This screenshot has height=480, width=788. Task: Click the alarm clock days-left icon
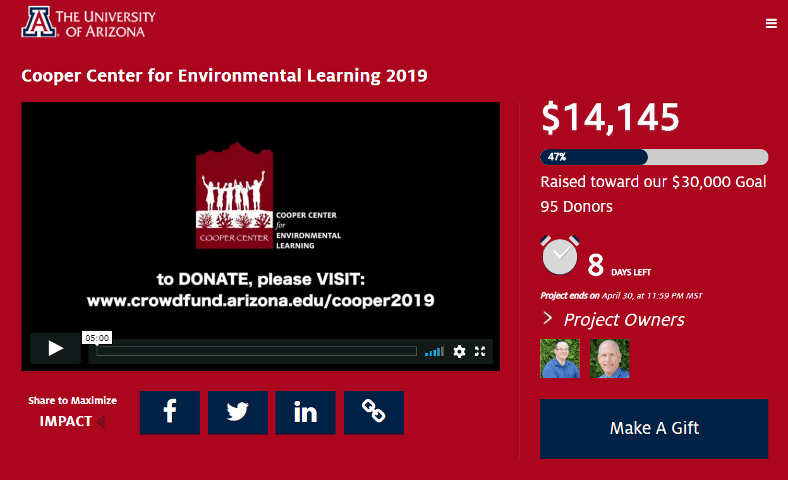pyautogui.click(x=560, y=255)
